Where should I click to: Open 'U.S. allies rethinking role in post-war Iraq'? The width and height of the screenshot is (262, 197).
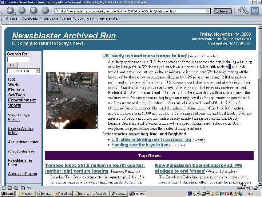tap(151, 140)
